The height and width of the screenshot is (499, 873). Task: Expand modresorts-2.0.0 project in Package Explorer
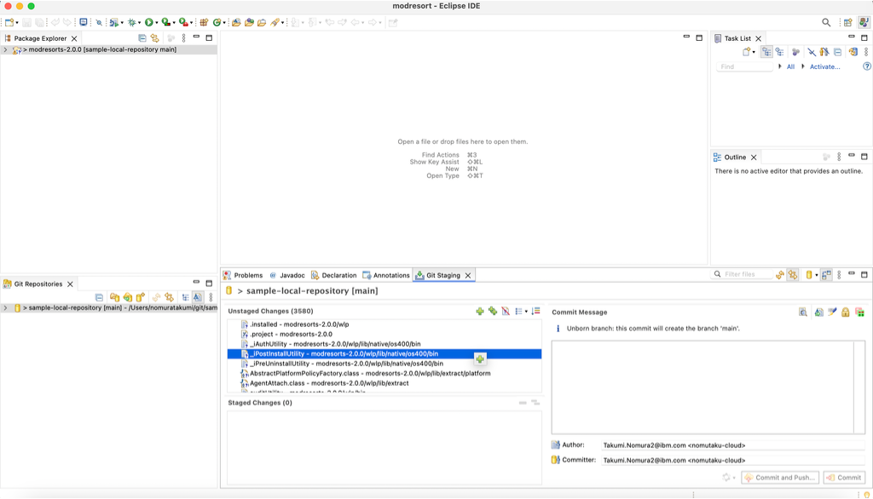coord(6,49)
